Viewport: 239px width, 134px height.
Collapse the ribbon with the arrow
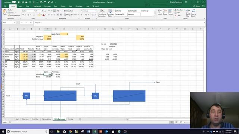tap(204, 19)
